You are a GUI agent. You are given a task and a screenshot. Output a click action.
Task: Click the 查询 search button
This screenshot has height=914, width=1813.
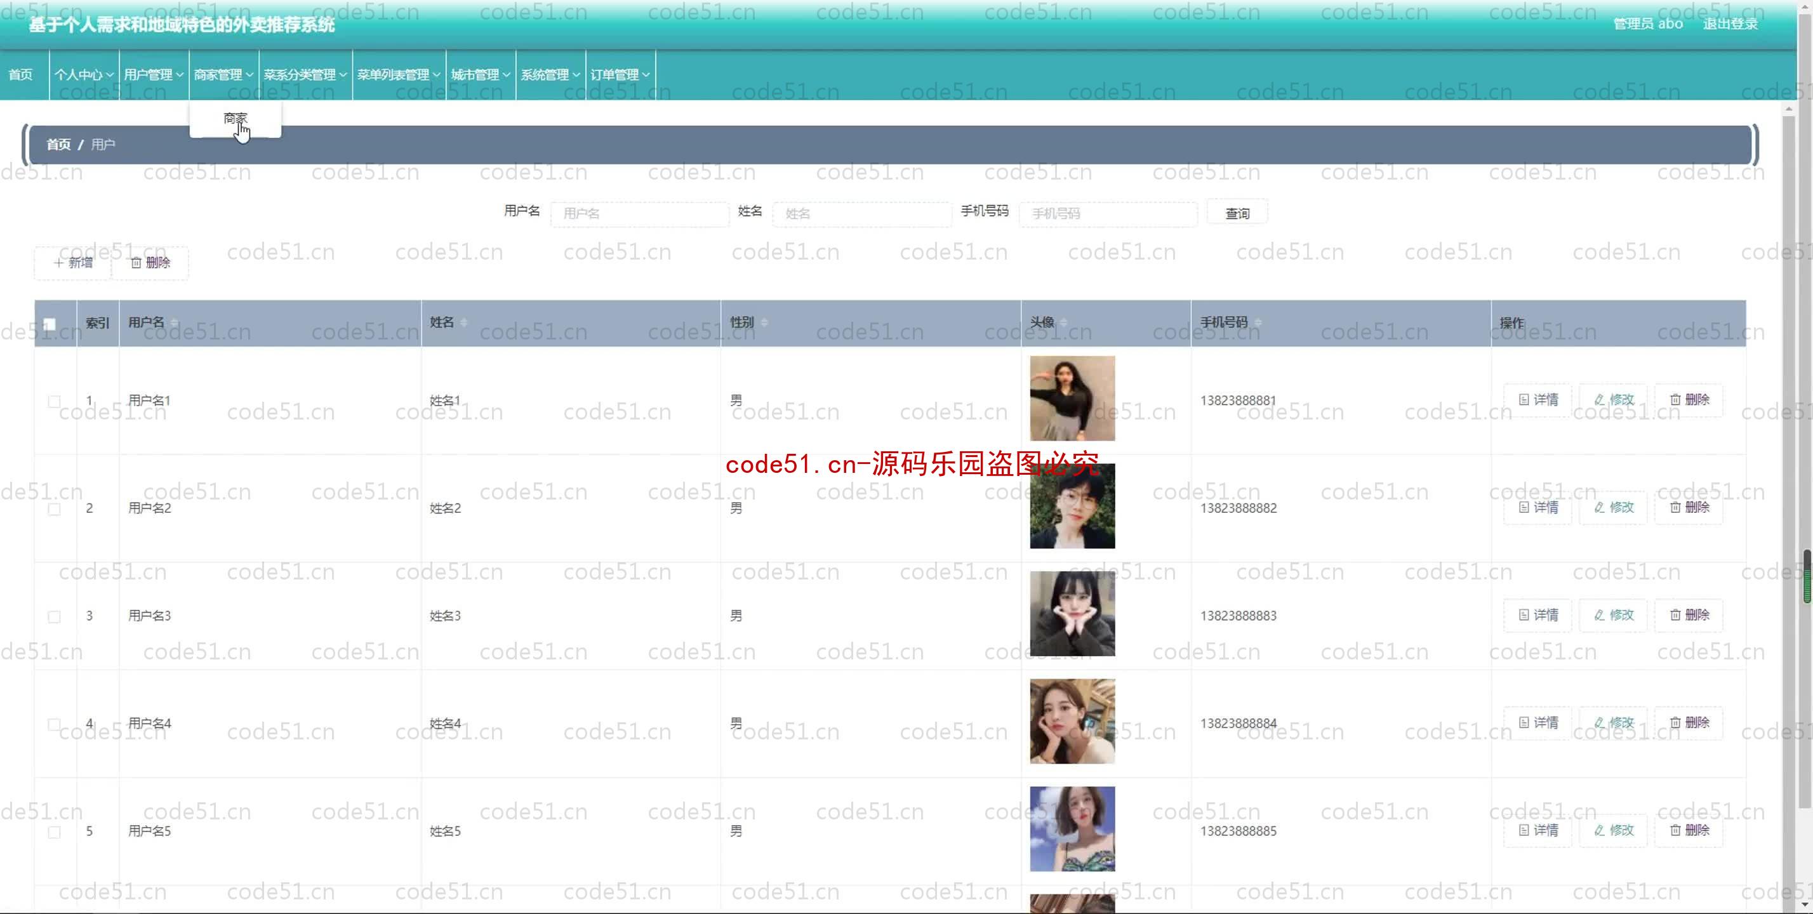tap(1237, 213)
